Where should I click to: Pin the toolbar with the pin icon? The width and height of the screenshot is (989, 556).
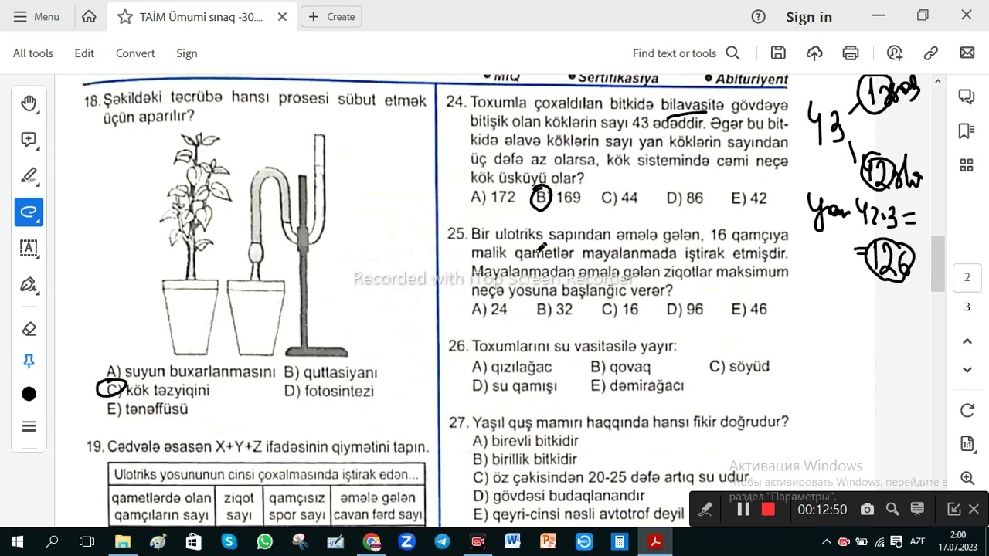click(x=29, y=361)
